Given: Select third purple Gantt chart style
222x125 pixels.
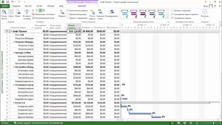Looking at the screenshot, I should [143, 14].
